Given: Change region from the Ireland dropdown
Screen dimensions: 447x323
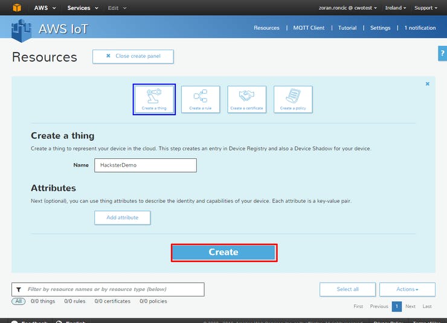Looking at the screenshot, I should (396, 8).
